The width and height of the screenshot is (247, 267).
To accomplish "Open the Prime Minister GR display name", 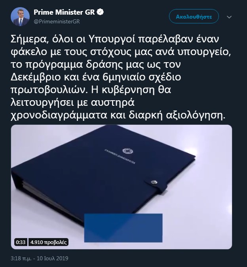I will pyautogui.click(x=64, y=12).
